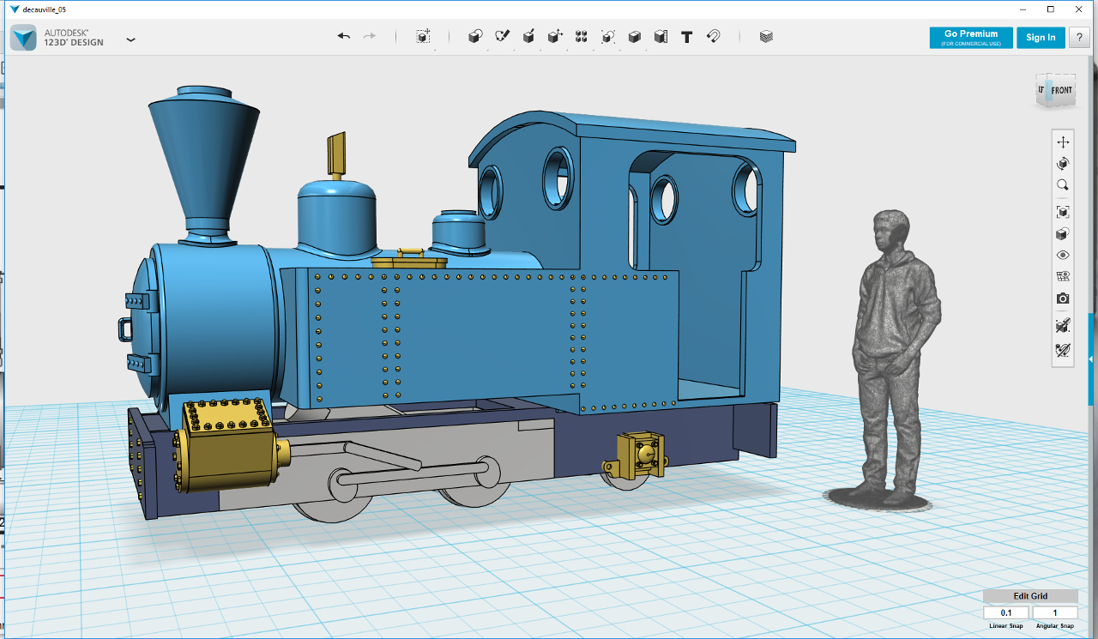Open the Pattern tool menu

pyautogui.click(x=582, y=37)
